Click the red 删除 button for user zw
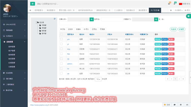Image resolution: width=191 pixels, height=107 pixels. [171, 74]
